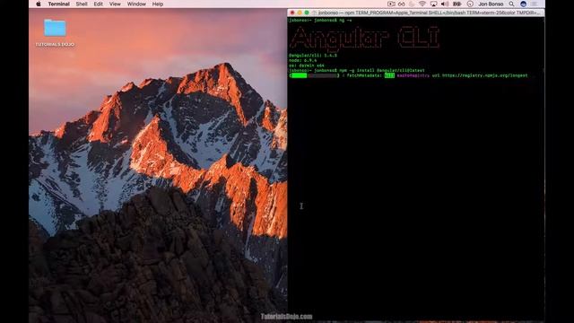The height and width of the screenshot is (323, 574).
Task: Open the Apple menu
Action: pyautogui.click(x=39, y=4)
